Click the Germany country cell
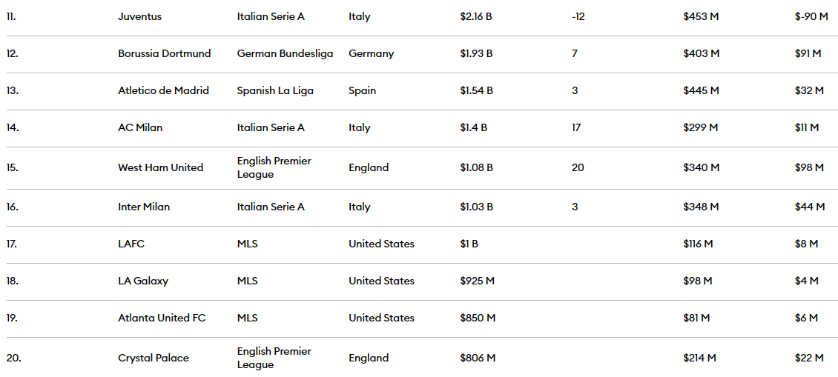838x377 pixels. click(372, 53)
